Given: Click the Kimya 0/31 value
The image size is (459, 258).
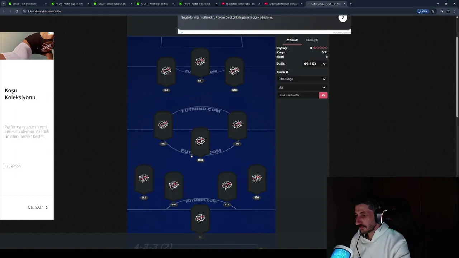Looking at the screenshot, I should [324, 52].
